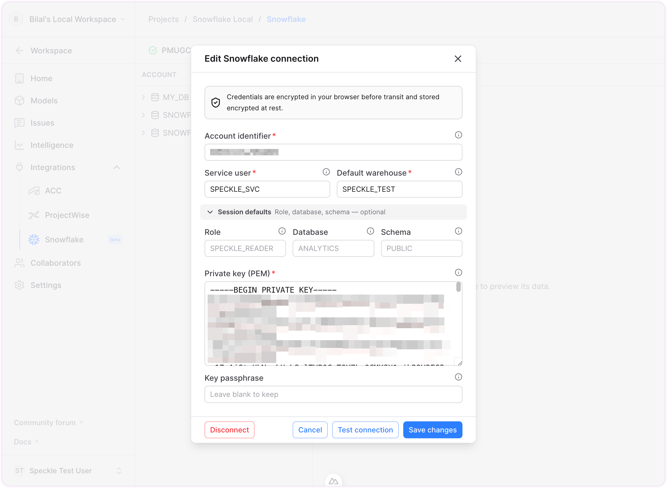Viewport: 667px width, 488px height.
Task: Click the Account identifier field
Action: [333, 152]
